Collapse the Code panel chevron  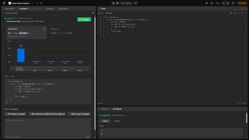point(245,8)
